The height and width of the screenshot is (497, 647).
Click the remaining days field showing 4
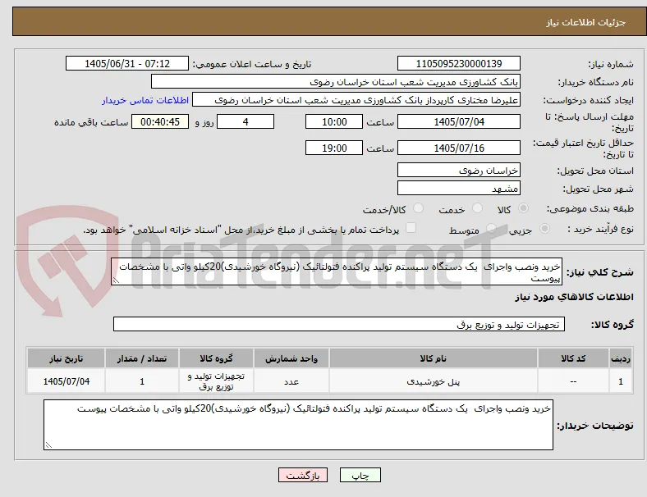245,121
